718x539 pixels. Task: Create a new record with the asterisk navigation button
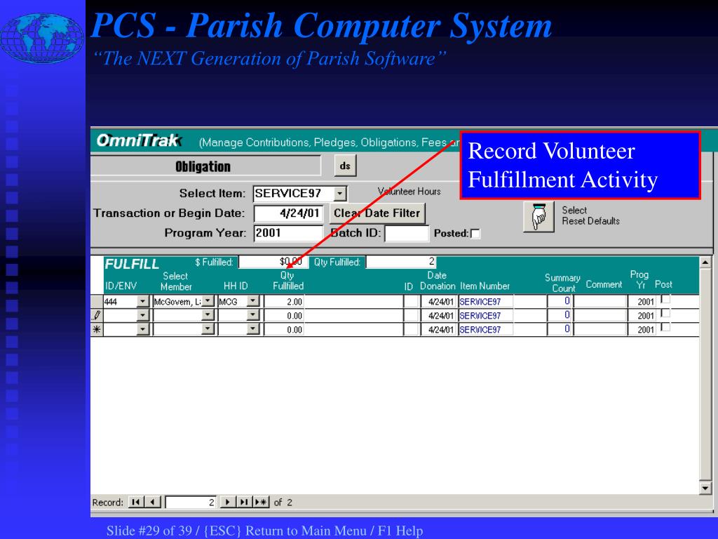pyautogui.click(x=261, y=502)
